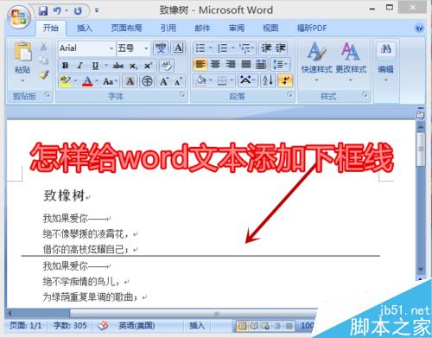Toggle Underline formatting
Image resolution: width=432 pixels, height=338 pixels.
95,66
